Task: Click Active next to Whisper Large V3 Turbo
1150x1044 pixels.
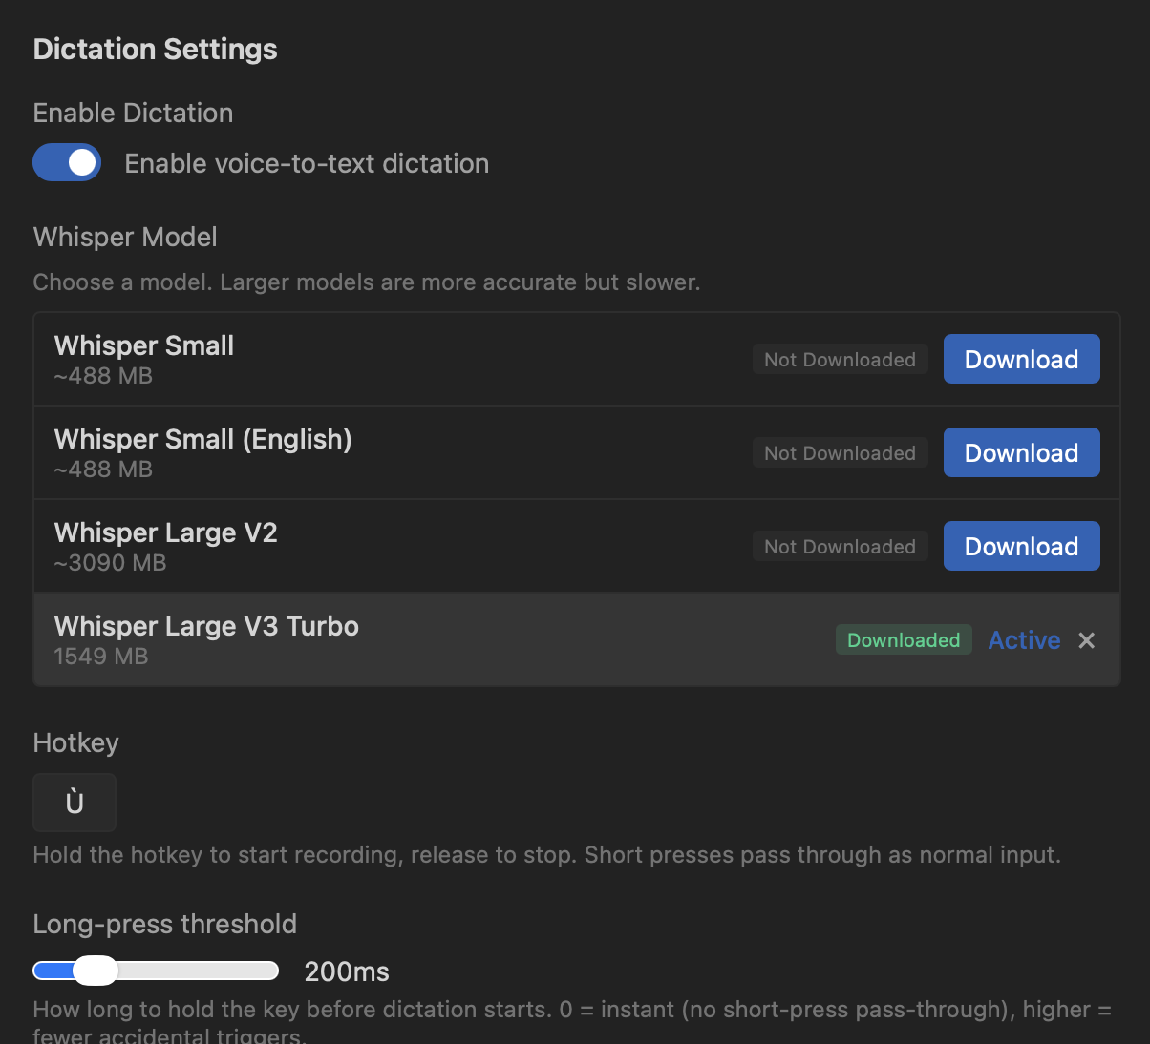Action: pos(1024,640)
